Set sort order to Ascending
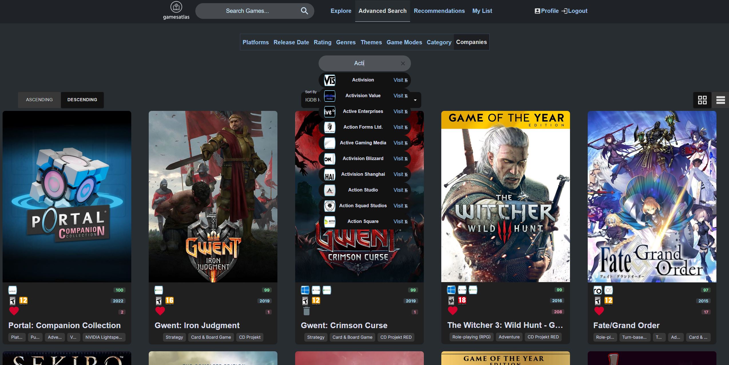Image resolution: width=729 pixels, height=365 pixels. click(39, 100)
